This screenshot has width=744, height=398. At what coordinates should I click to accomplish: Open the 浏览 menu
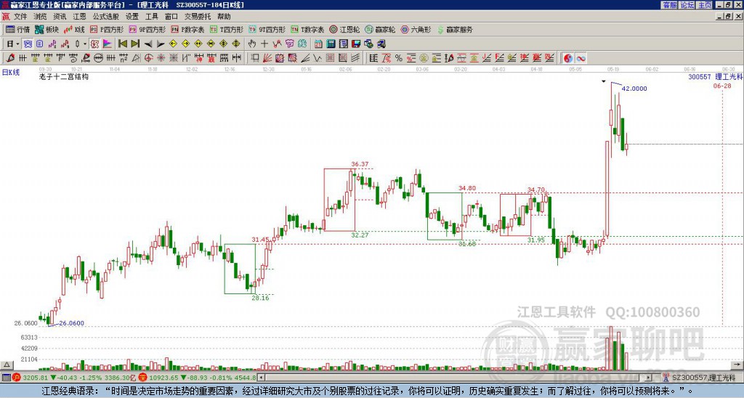[x=40, y=17]
